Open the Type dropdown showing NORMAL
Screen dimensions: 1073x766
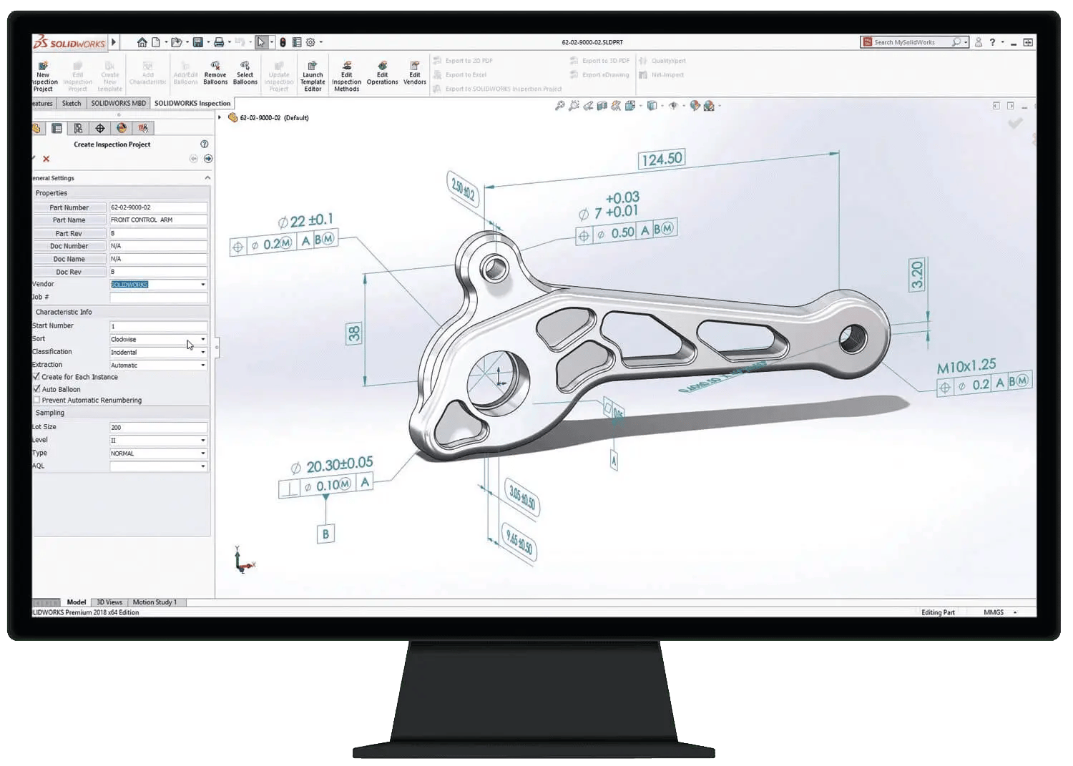(x=203, y=453)
